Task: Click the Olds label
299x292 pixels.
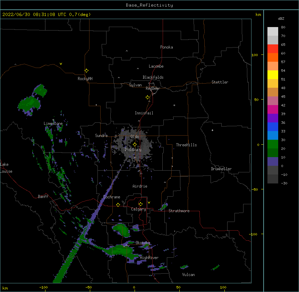Action: click(135, 137)
